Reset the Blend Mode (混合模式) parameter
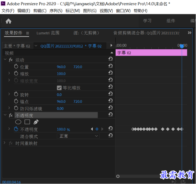Viewport: 196px width, 184px height. tap(110, 135)
